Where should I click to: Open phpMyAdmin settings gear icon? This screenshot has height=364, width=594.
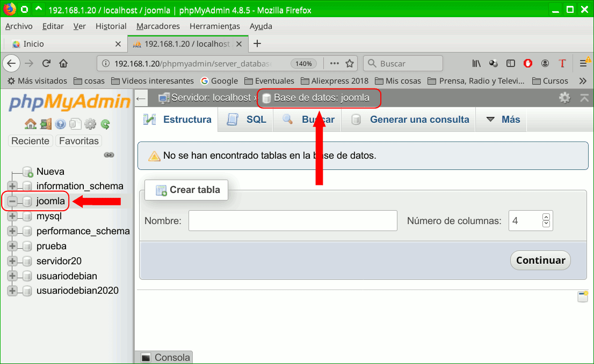coord(90,124)
